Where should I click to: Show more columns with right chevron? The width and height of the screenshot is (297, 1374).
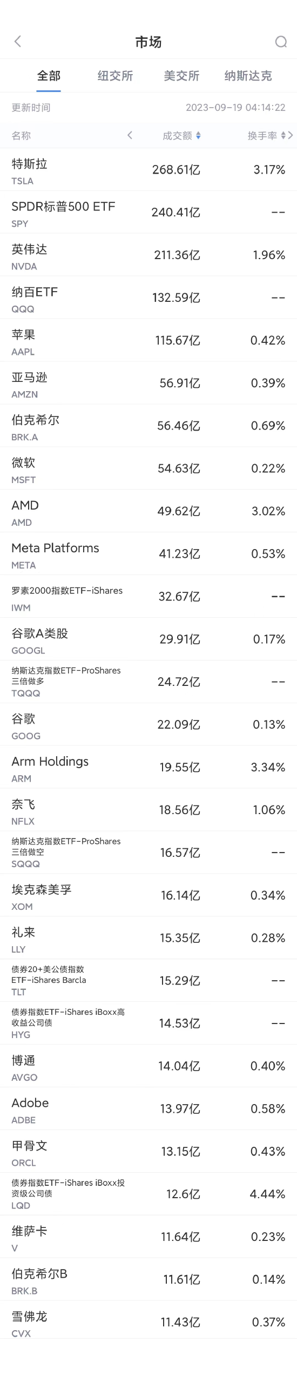tap(291, 135)
